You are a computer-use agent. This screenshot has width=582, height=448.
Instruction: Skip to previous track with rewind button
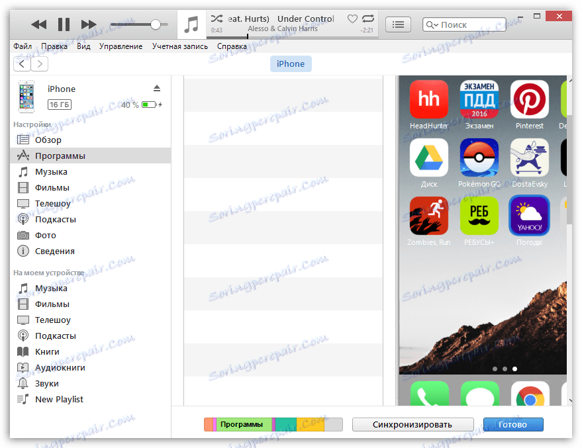click(39, 24)
